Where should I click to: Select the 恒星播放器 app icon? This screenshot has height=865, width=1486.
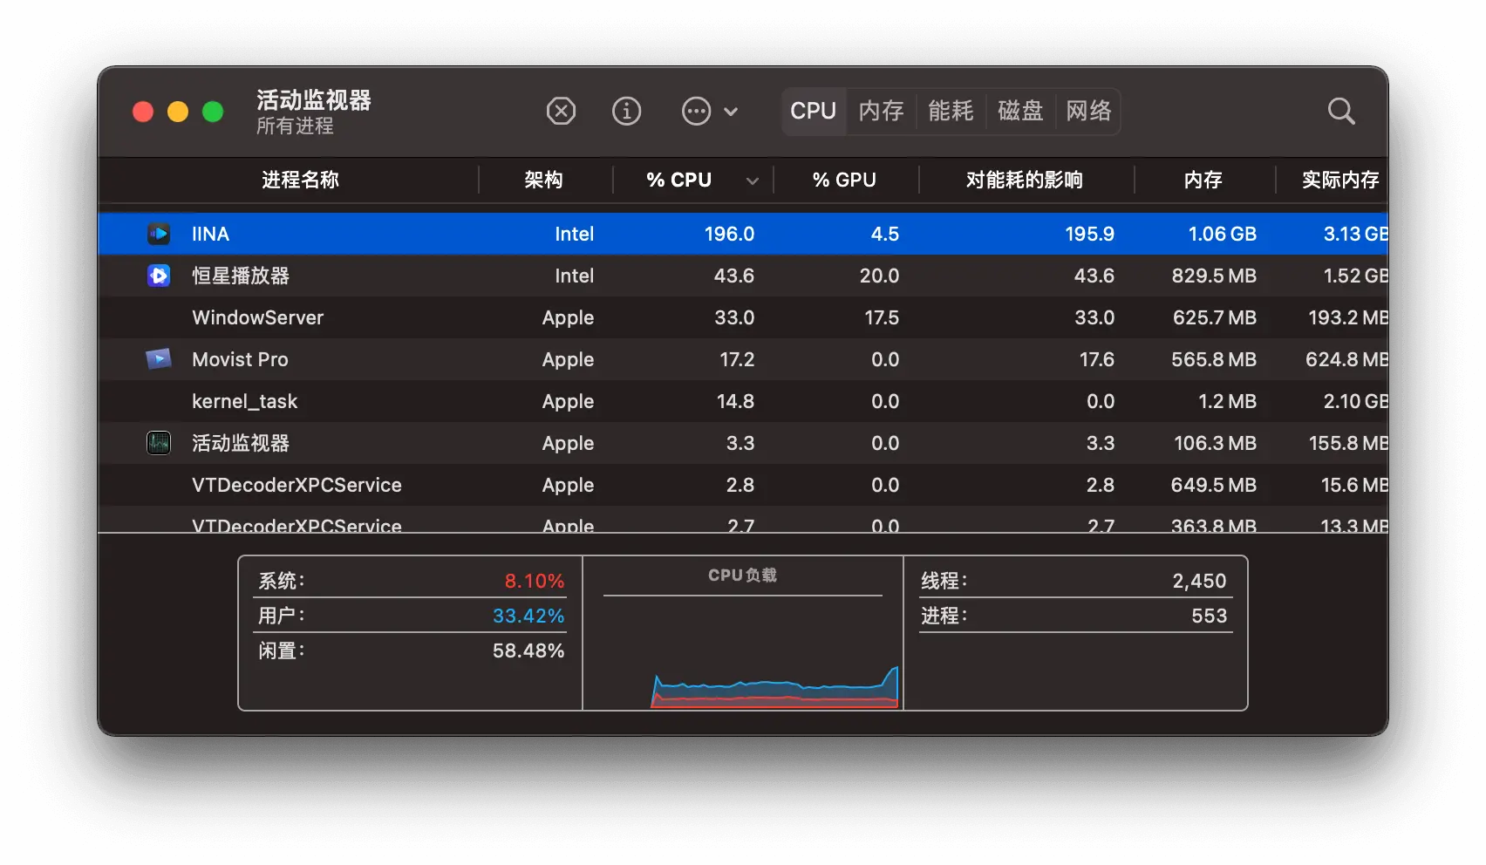[159, 276]
